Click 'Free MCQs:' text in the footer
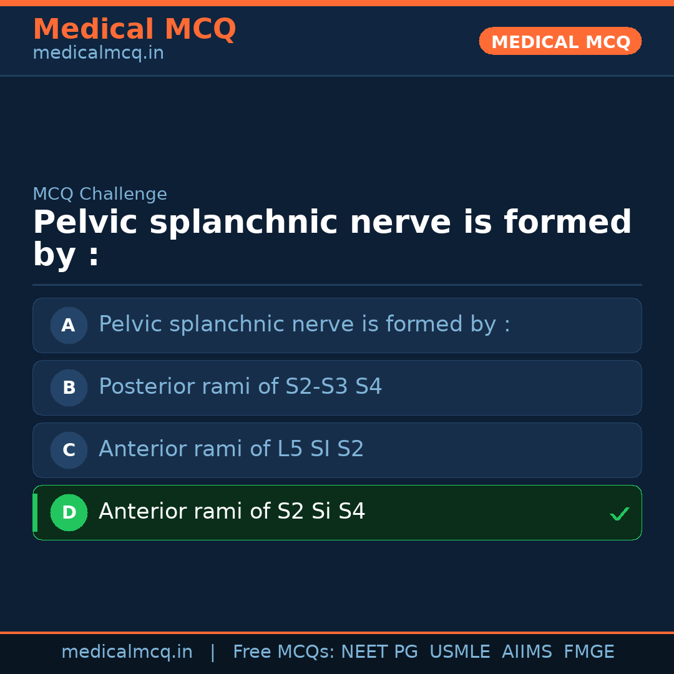 [284, 652]
